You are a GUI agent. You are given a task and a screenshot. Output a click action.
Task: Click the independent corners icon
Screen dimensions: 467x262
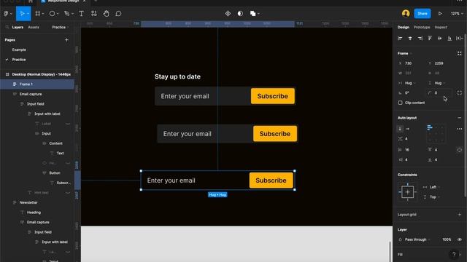click(460, 93)
